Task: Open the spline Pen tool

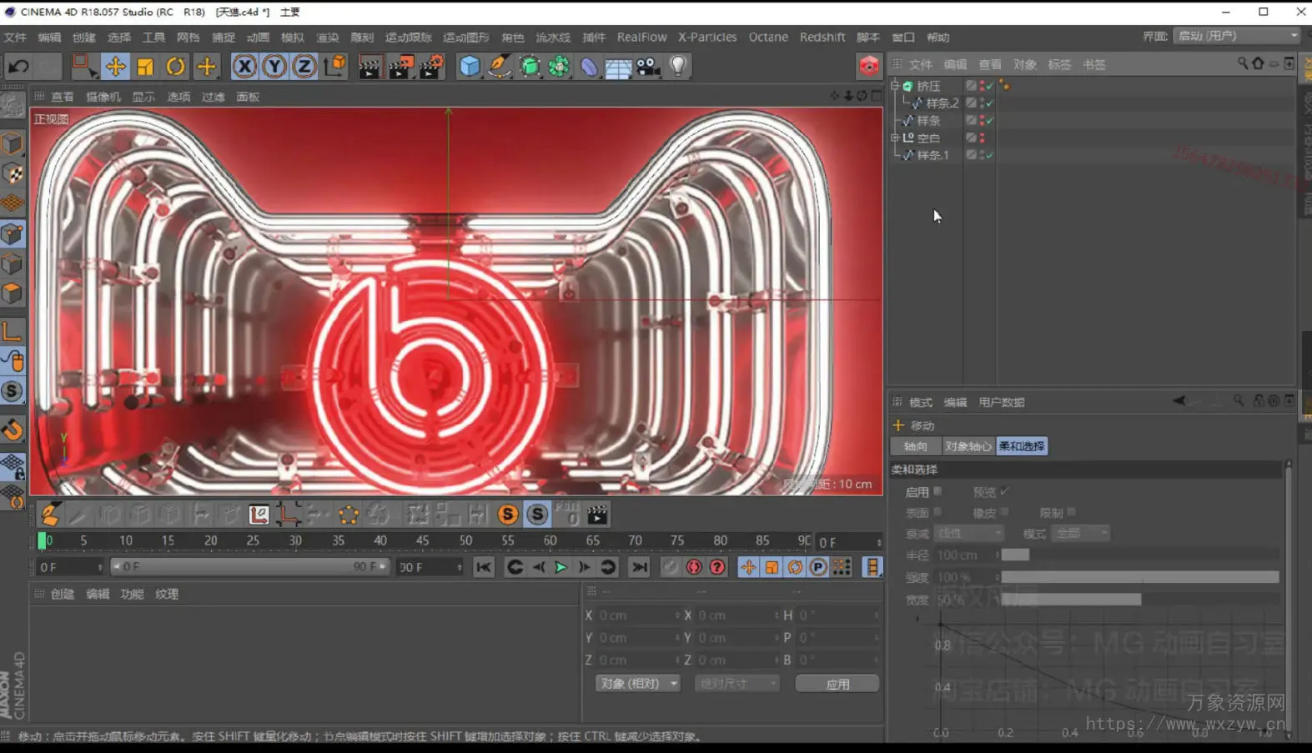Action: click(x=499, y=67)
